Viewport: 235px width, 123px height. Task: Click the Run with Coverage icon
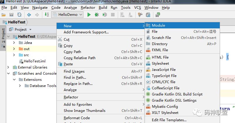[x=104, y=15]
